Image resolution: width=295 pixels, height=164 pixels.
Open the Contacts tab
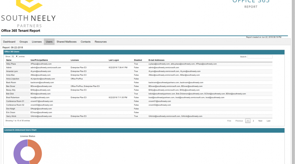click(86, 42)
